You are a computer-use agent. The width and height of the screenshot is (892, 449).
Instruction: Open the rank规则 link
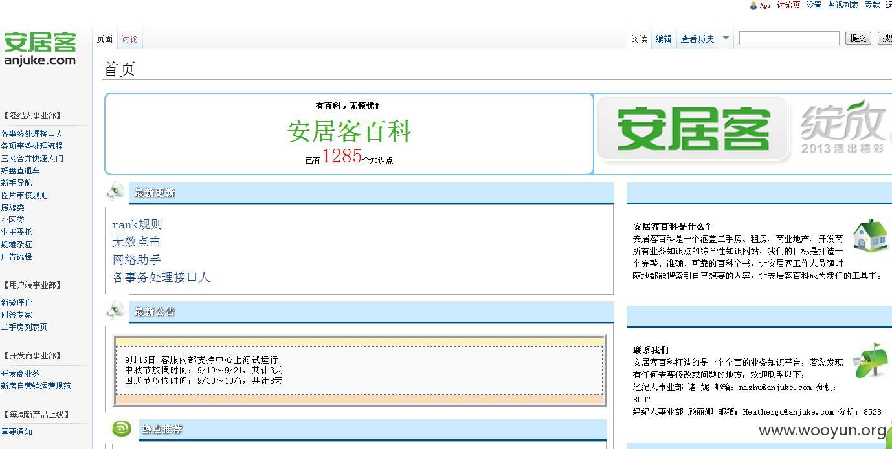click(137, 224)
